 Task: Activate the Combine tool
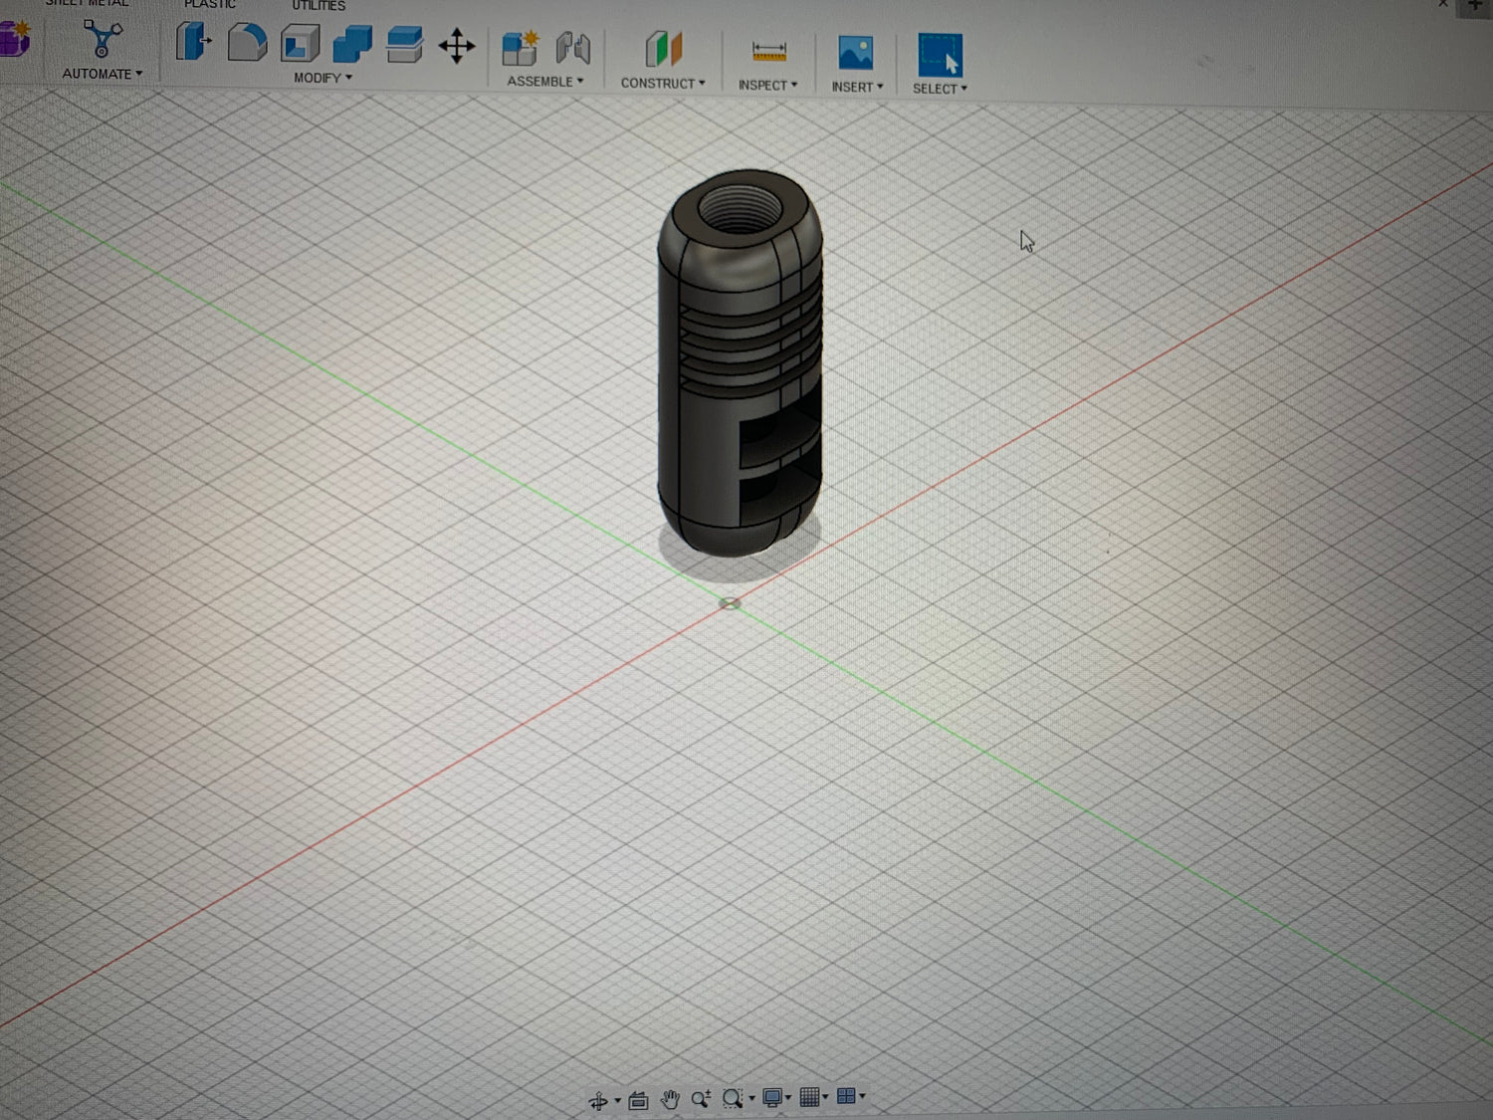pos(351,45)
